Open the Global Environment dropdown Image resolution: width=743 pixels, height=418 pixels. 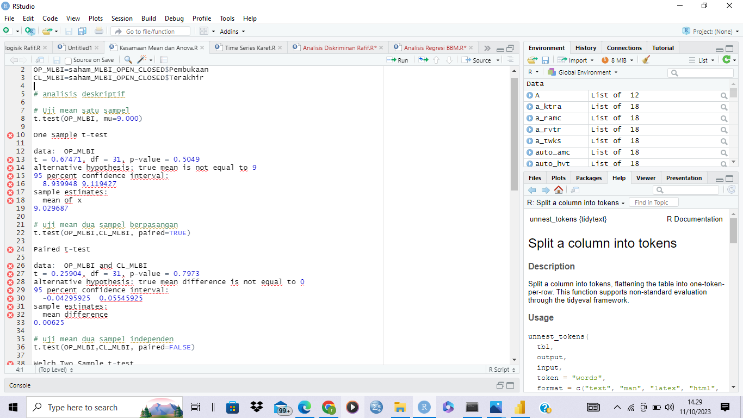[x=583, y=72]
